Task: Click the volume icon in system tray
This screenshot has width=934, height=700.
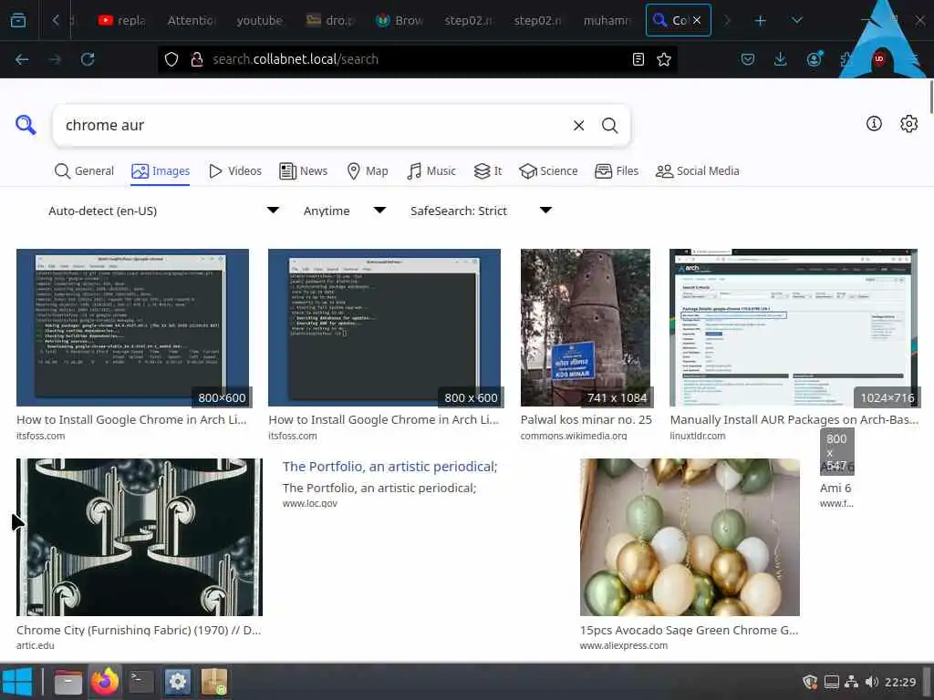Action: [x=871, y=682]
